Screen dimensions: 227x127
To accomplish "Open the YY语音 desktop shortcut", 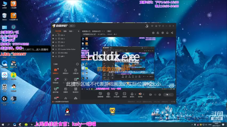I will (x=112, y=112).
